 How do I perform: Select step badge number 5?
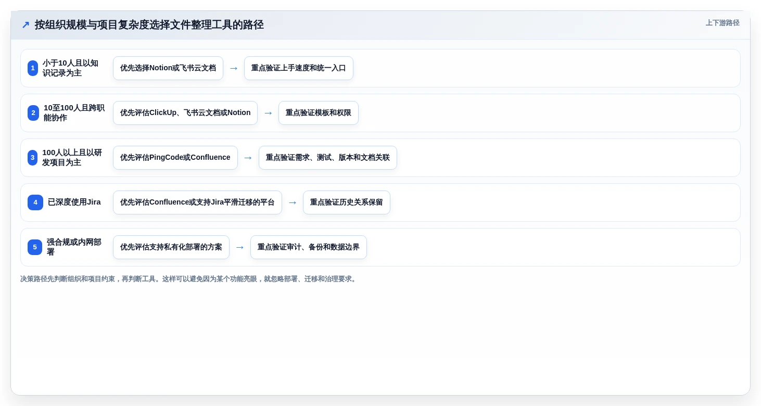coord(35,247)
